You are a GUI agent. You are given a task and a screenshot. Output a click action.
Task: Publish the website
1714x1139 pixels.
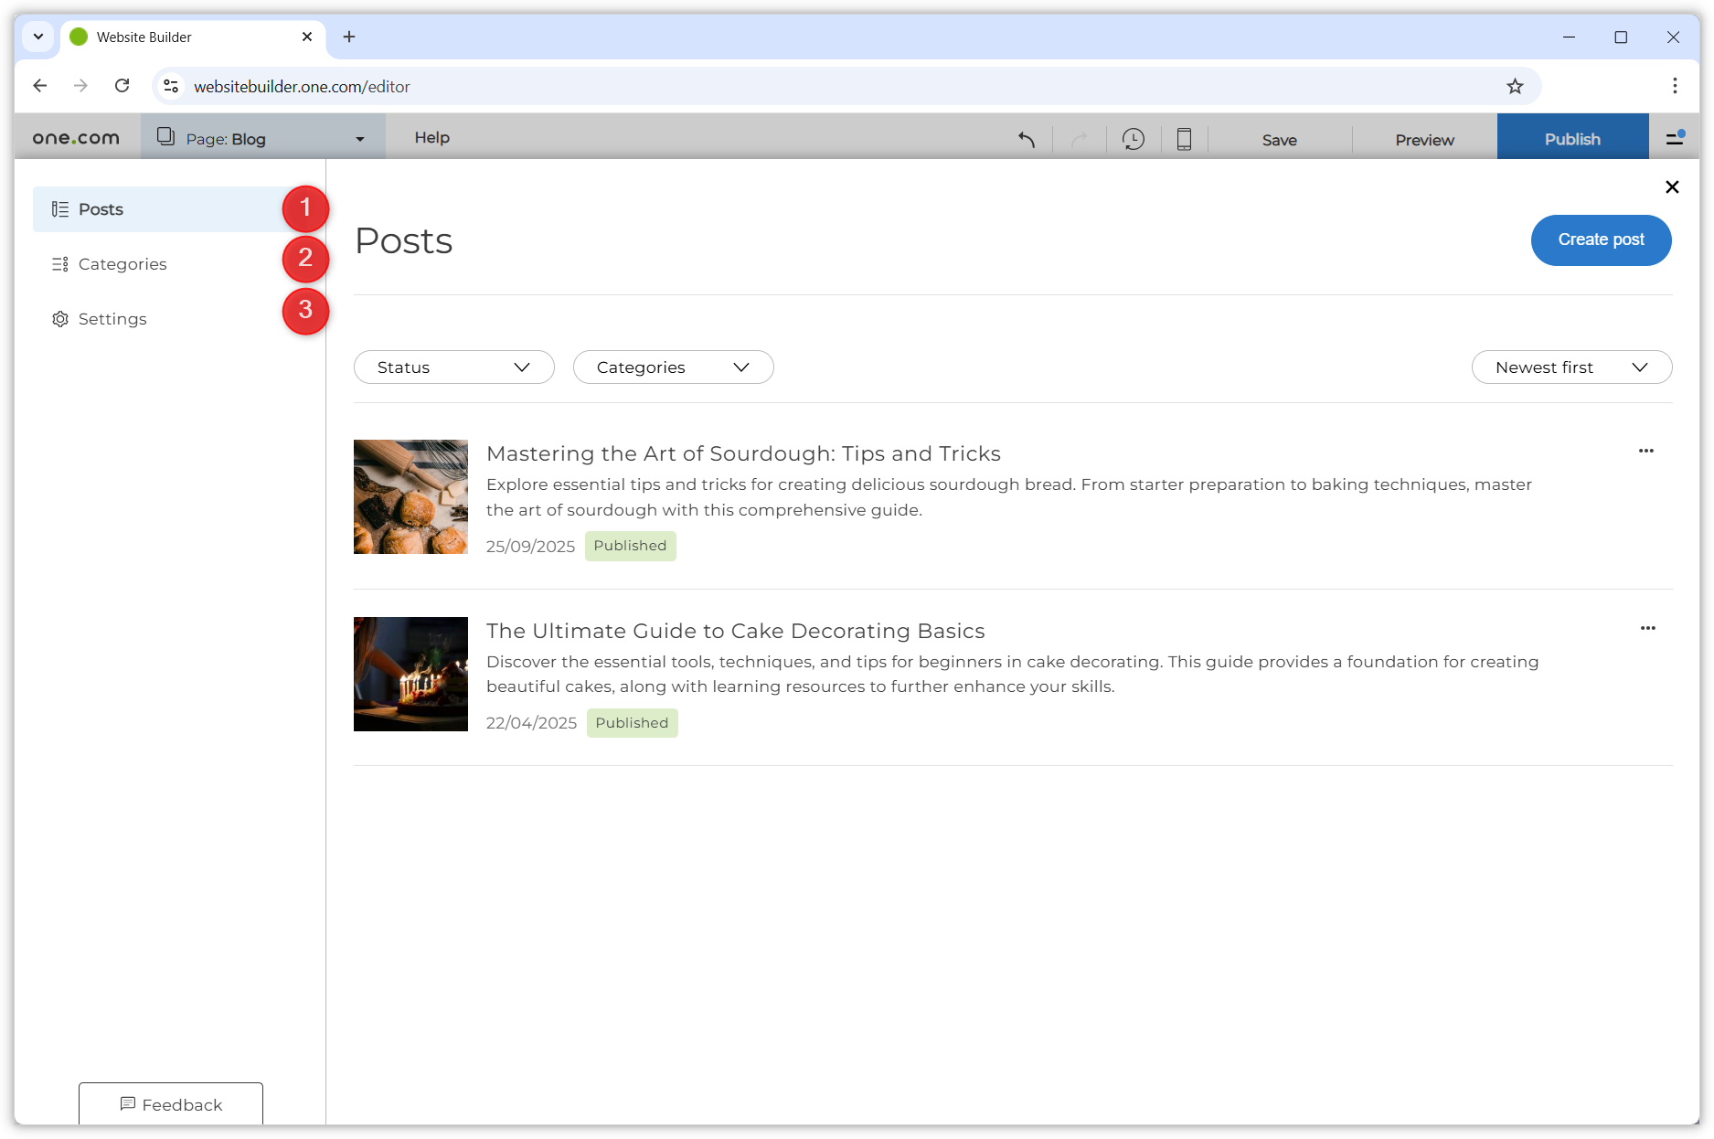point(1572,138)
